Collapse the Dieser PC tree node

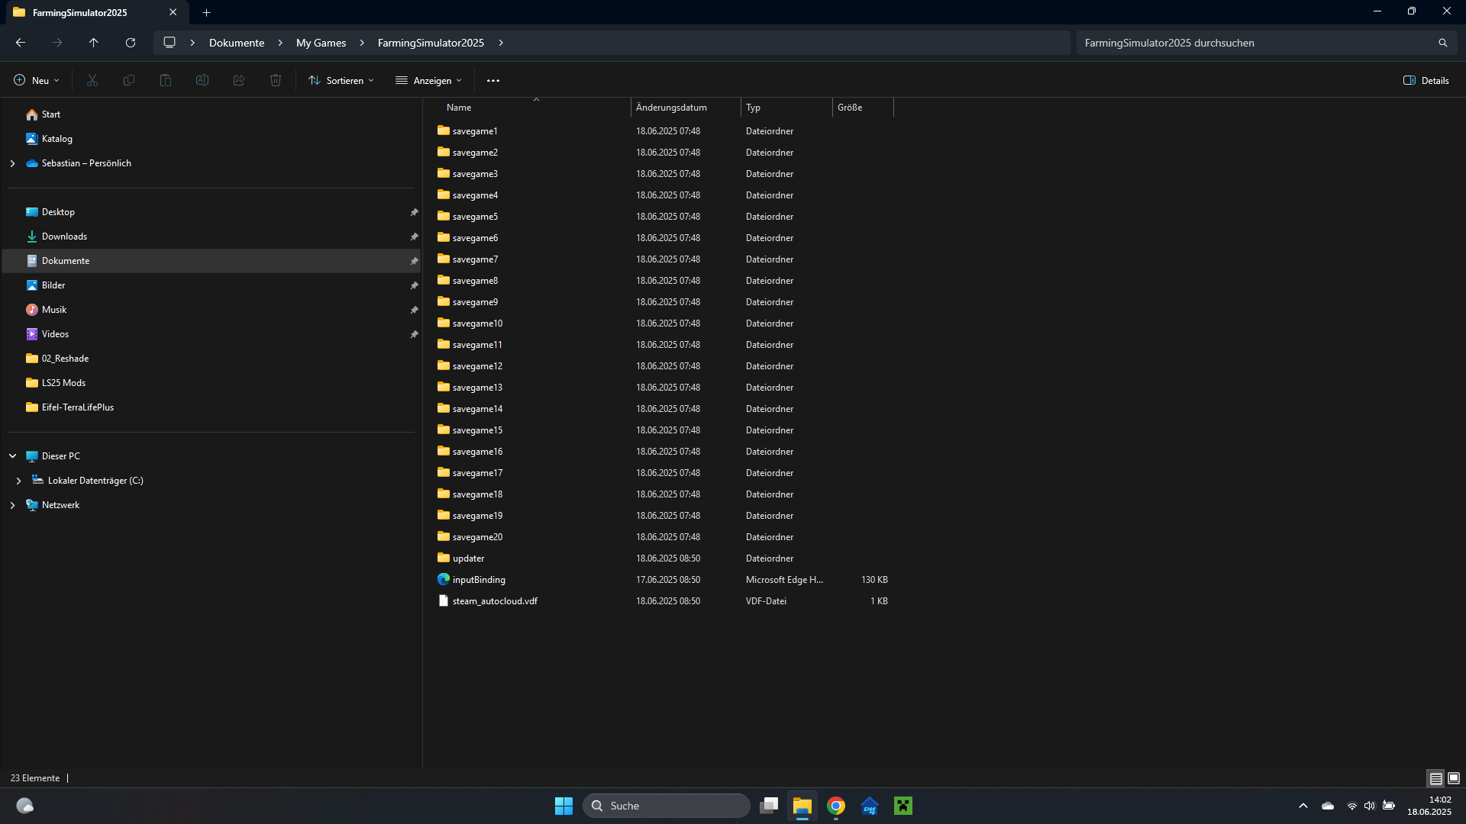12,456
